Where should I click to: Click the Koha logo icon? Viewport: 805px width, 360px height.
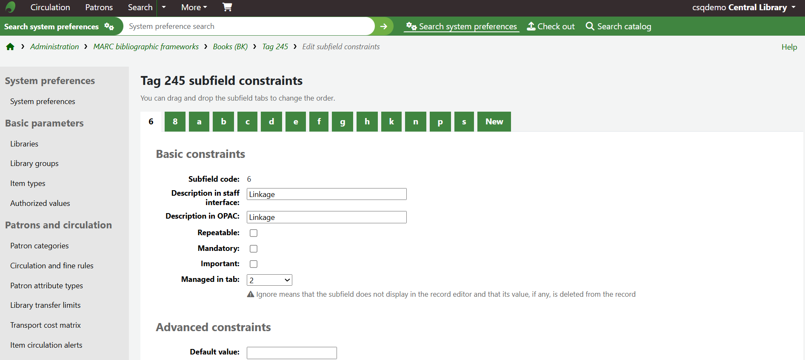(x=11, y=7)
